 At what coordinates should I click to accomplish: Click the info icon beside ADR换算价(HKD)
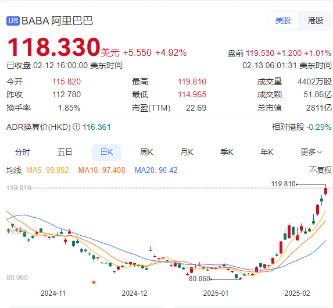[76, 127]
